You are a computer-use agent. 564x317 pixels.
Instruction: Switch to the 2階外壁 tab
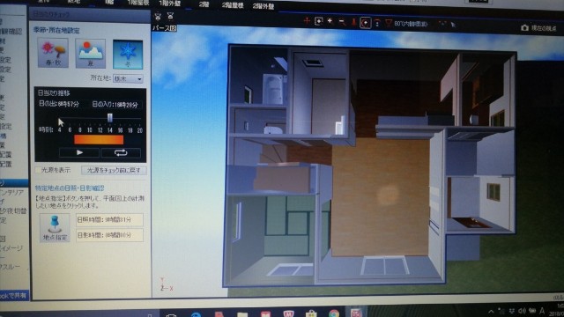pos(263,6)
